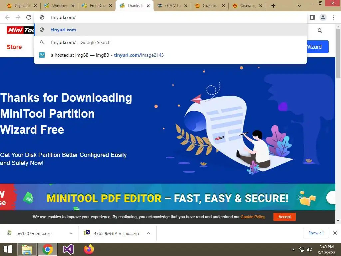This screenshot has width=341, height=256.
Task: Switch to the Игры 20 tab
Action: pyautogui.click(x=19, y=6)
